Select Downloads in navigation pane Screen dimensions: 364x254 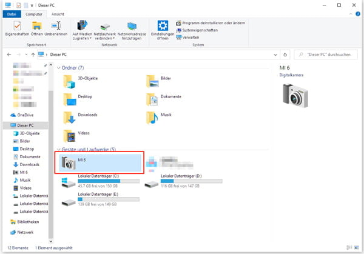26,165
